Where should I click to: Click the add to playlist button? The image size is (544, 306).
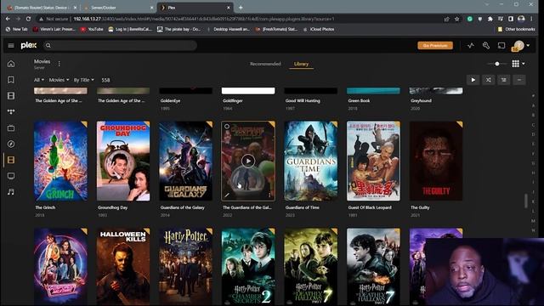503,80
